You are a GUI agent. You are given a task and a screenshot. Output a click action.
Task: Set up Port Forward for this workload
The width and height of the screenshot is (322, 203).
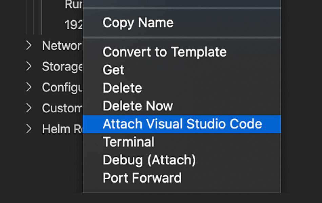(x=142, y=177)
